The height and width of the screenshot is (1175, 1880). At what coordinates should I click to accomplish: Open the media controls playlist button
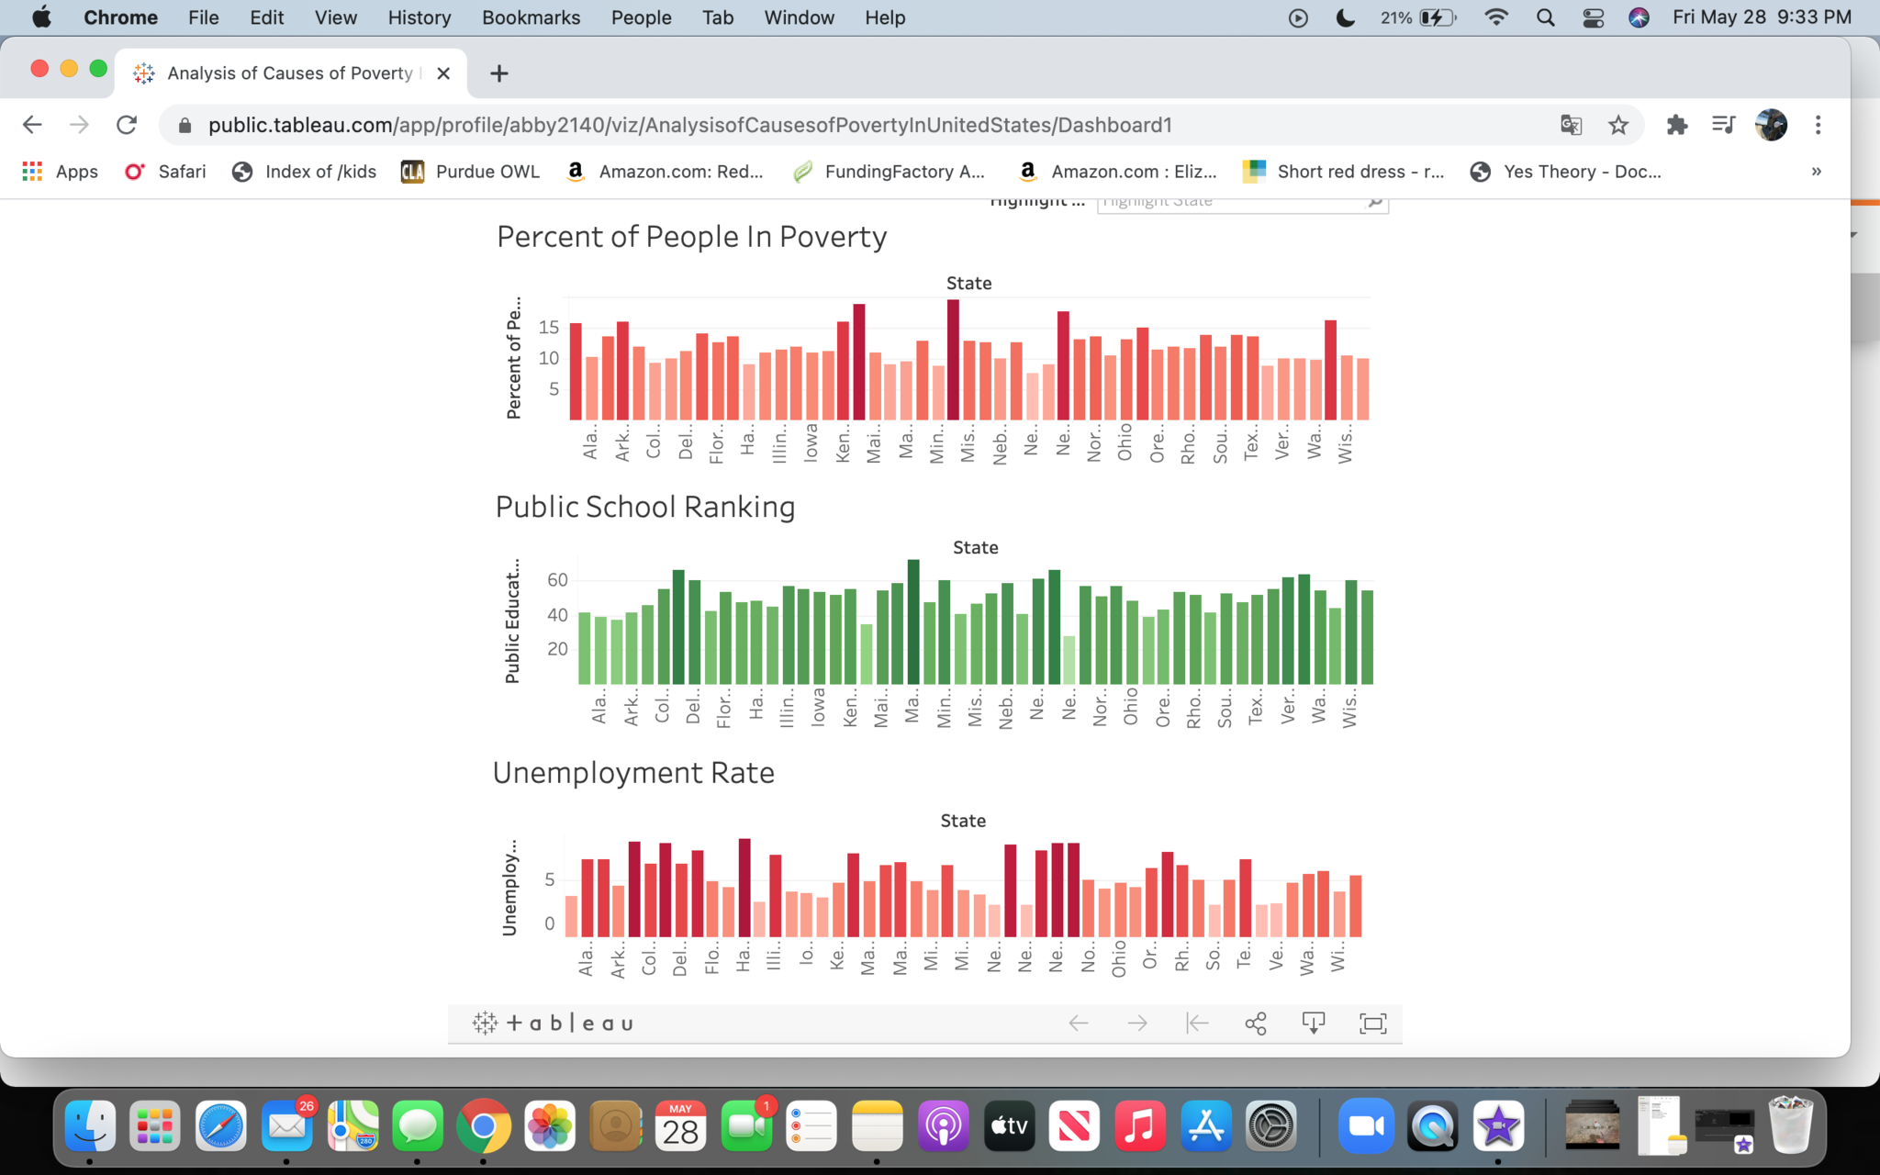(x=1723, y=125)
